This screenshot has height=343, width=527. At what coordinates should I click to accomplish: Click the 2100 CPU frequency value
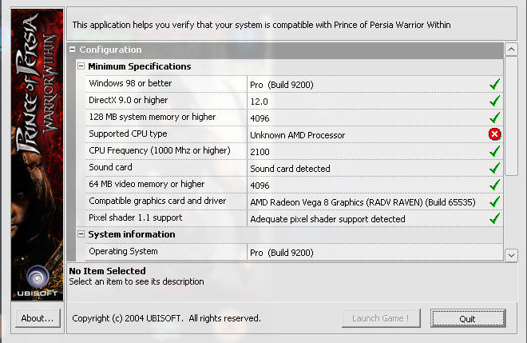pyautogui.click(x=260, y=152)
